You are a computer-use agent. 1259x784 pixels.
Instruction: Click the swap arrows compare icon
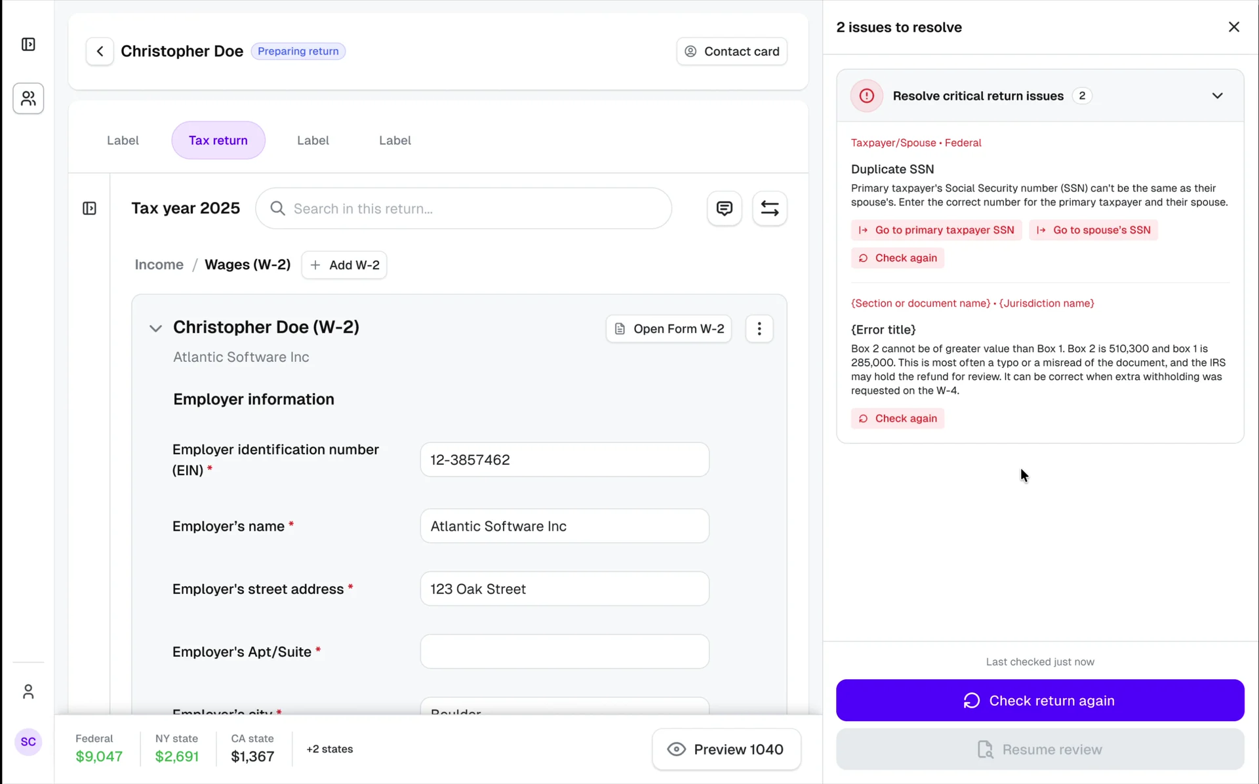click(x=770, y=208)
